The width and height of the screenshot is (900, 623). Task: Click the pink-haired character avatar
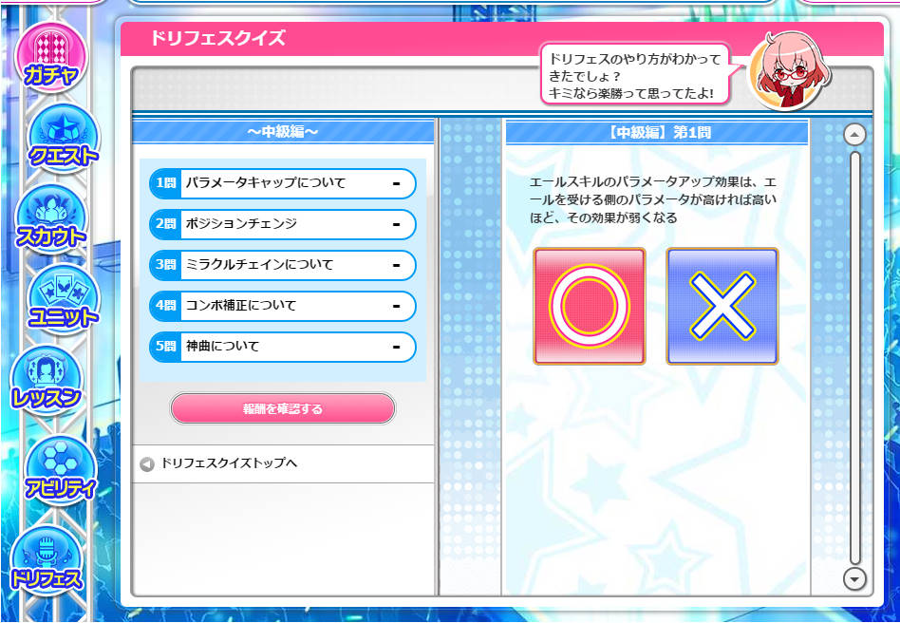(791, 70)
